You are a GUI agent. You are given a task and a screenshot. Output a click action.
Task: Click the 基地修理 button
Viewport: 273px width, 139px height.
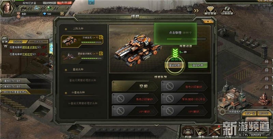[x=174, y=65]
